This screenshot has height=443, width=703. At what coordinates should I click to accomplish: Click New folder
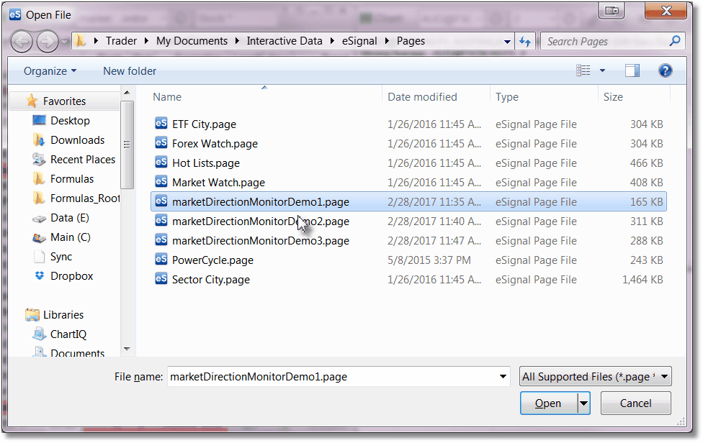[x=130, y=71]
